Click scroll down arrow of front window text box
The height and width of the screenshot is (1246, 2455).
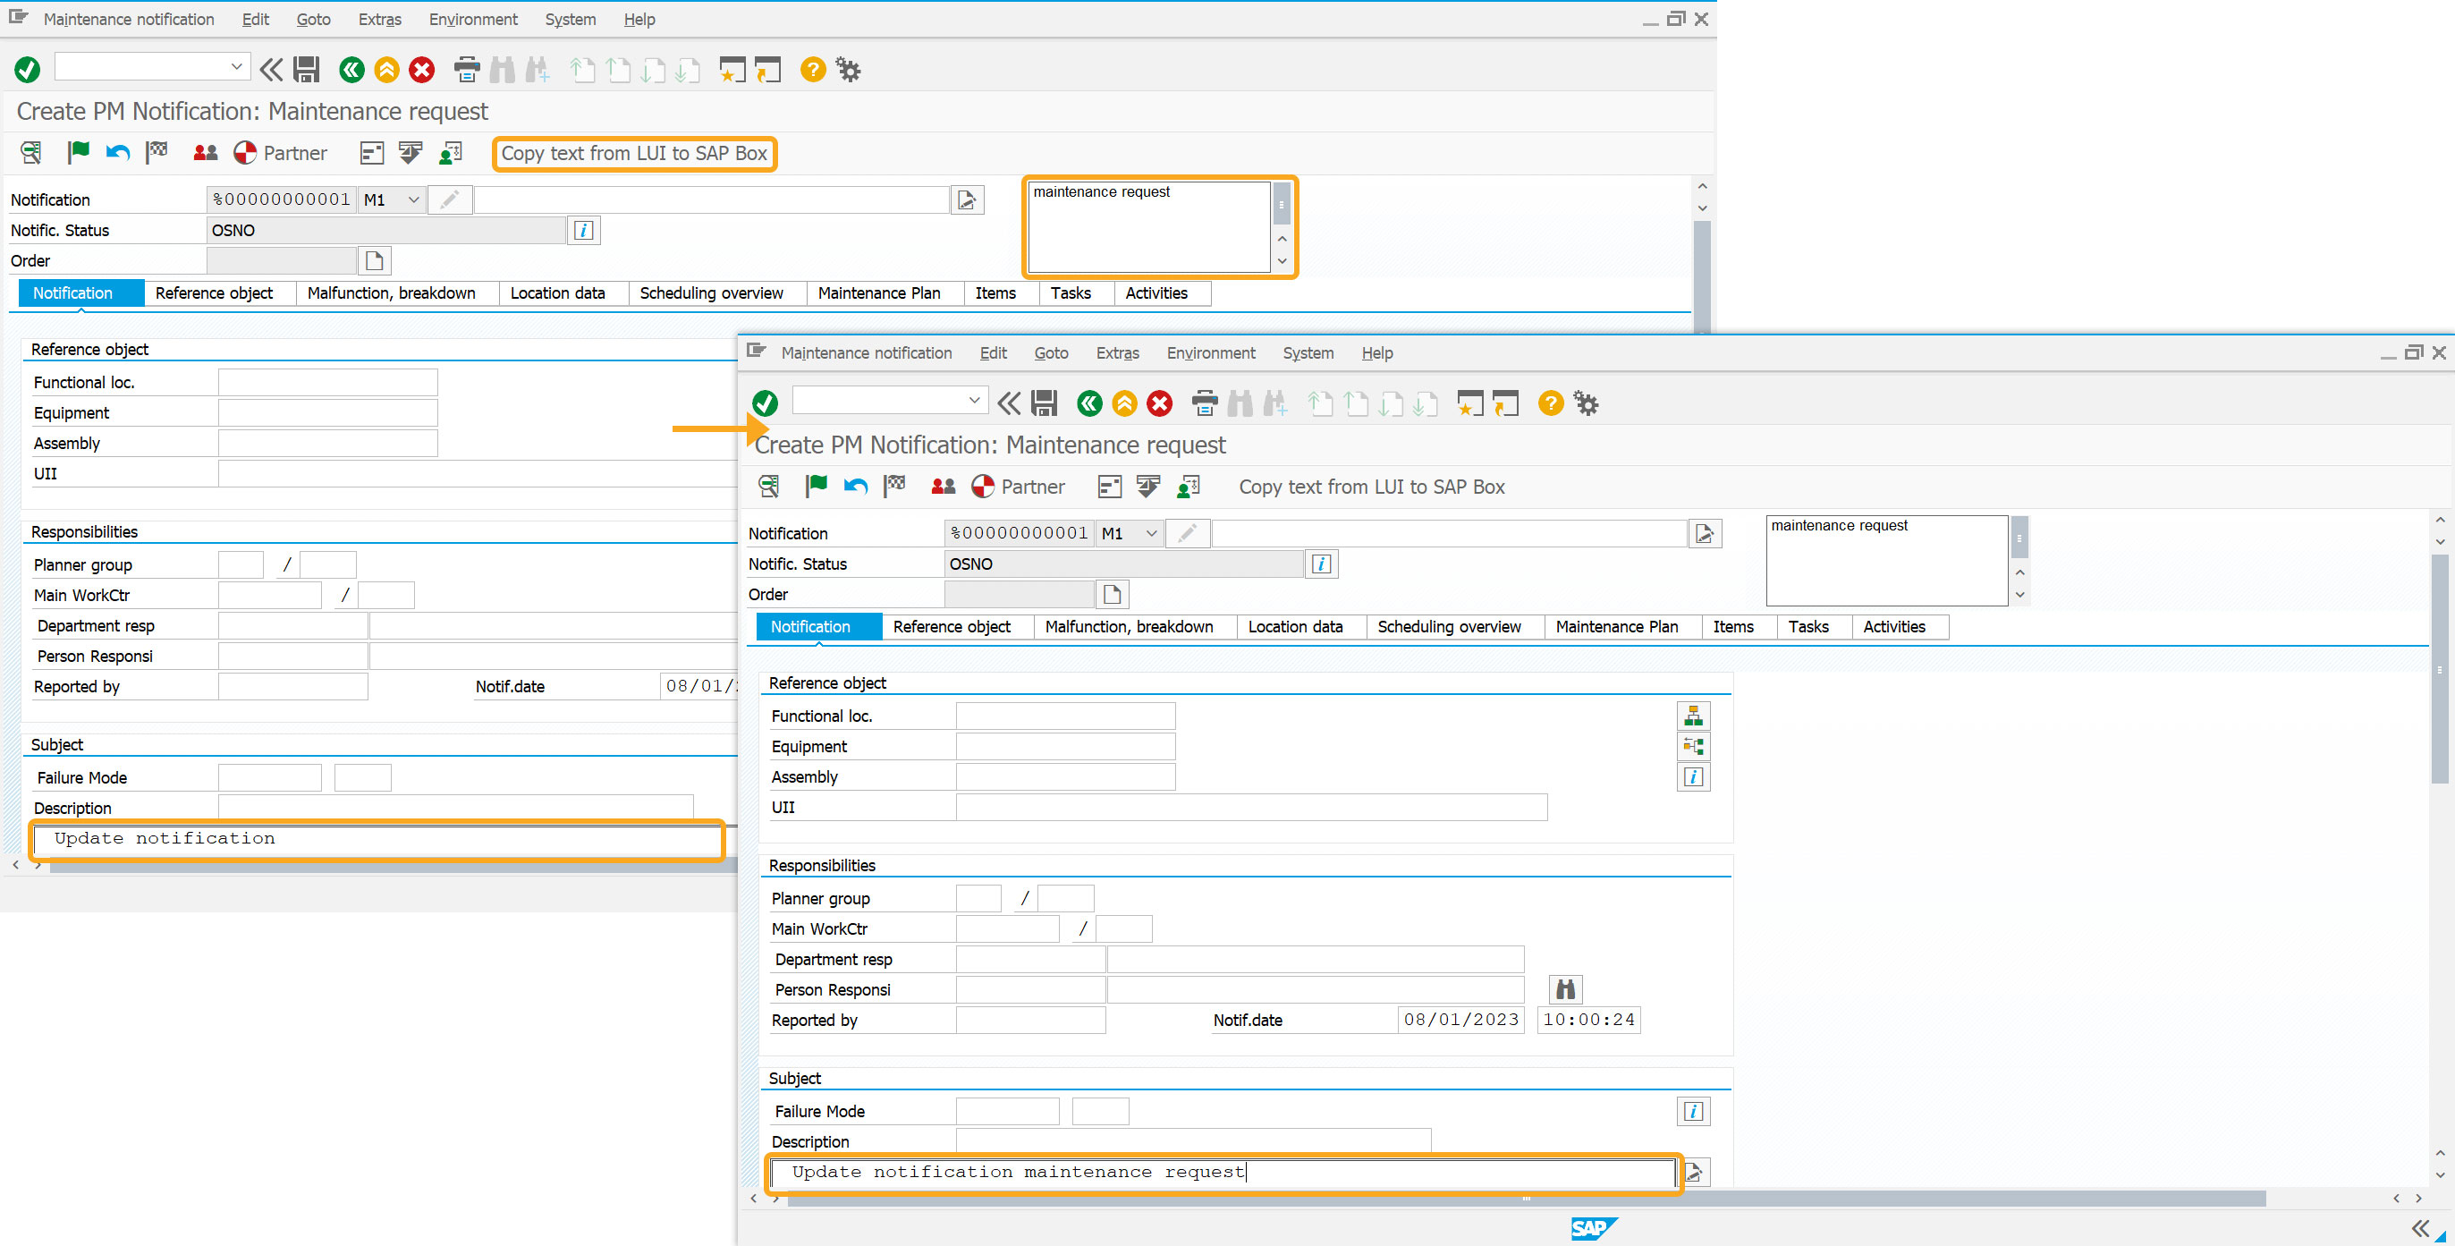(2019, 595)
